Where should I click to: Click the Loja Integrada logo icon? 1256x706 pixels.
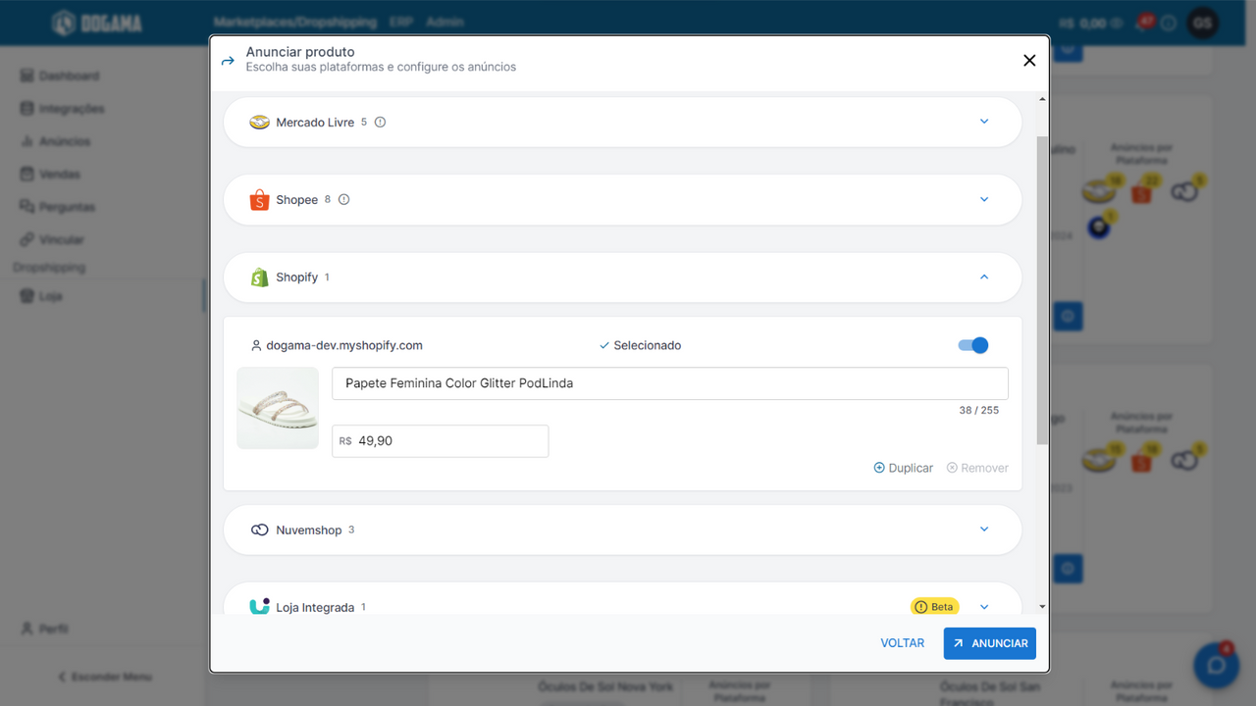pyautogui.click(x=259, y=607)
